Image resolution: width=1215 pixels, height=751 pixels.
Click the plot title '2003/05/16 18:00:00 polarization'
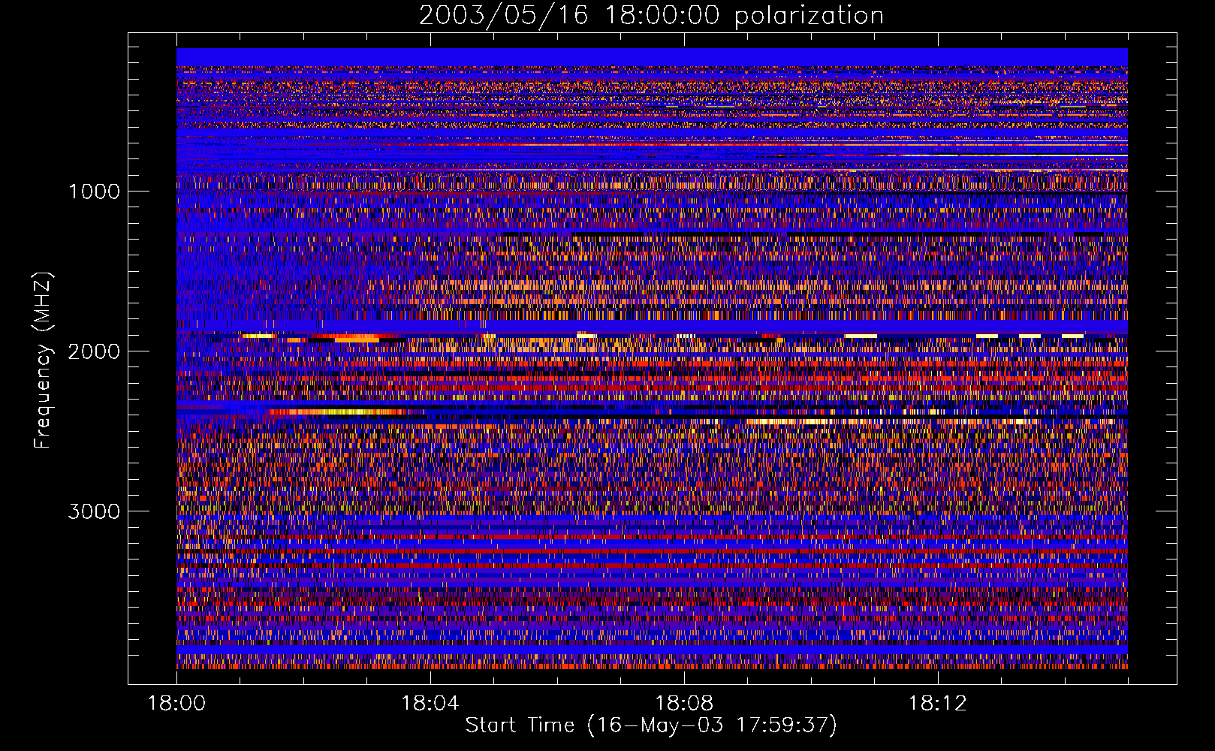click(651, 16)
